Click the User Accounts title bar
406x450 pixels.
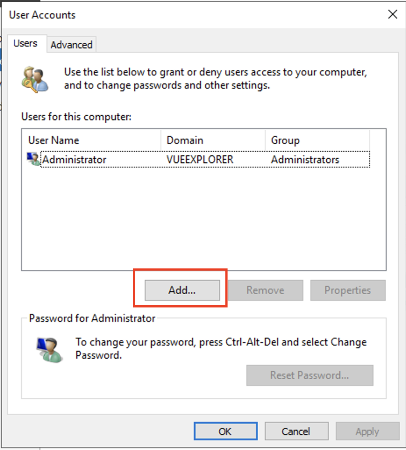click(x=175, y=14)
